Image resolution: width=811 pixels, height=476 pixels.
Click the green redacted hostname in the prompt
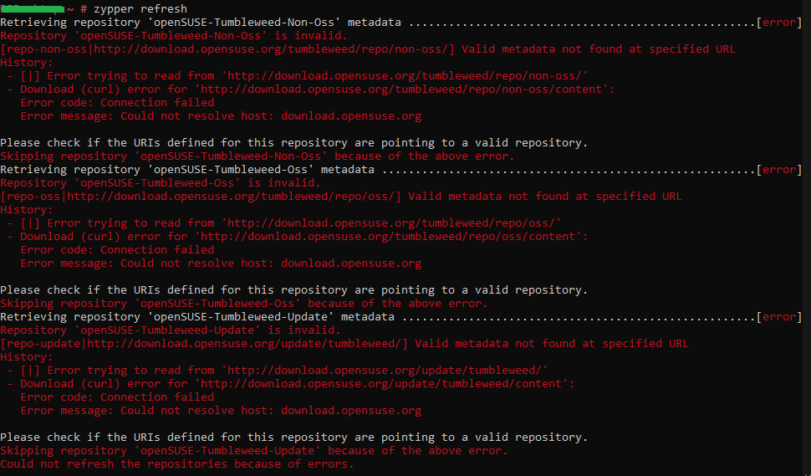click(x=33, y=9)
